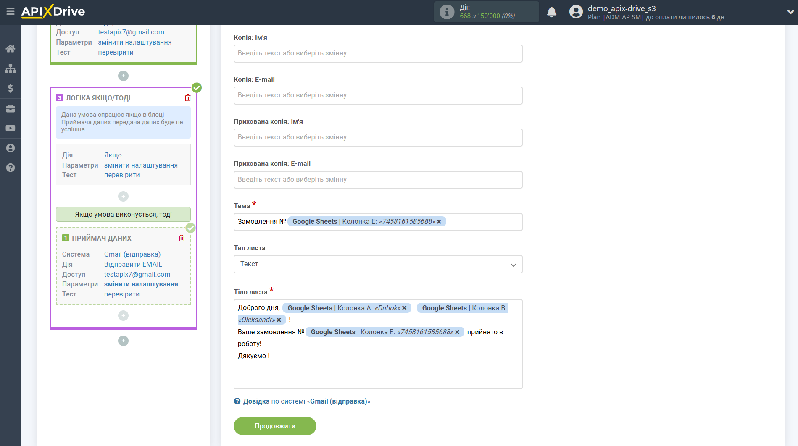
Task: Open the billing dollar icon
Action: pos(11,88)
